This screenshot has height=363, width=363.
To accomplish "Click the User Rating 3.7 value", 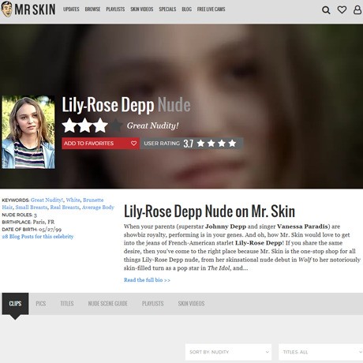I will [x=189, y=144].
